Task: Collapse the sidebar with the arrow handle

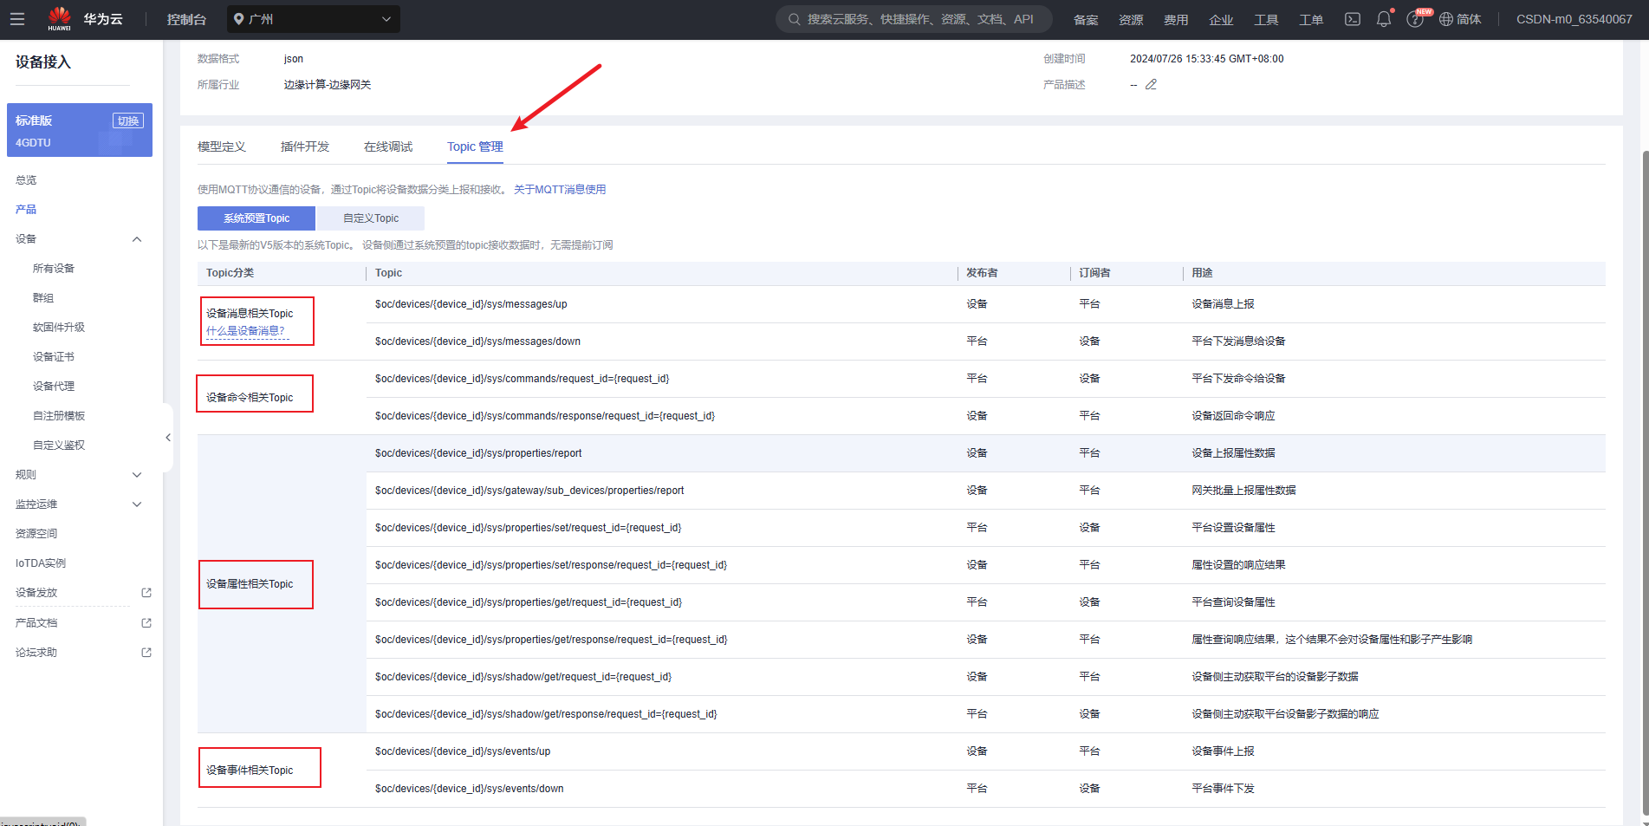Action: point(168,438)
